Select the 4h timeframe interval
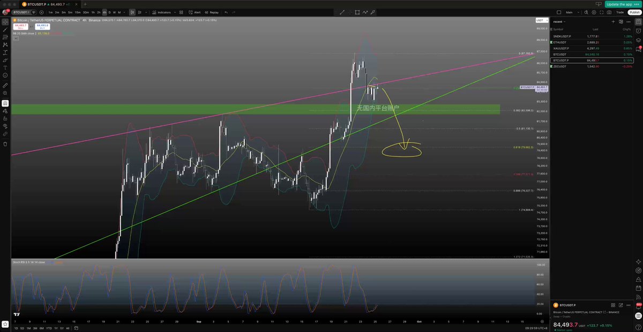 [x=104, y=12]
